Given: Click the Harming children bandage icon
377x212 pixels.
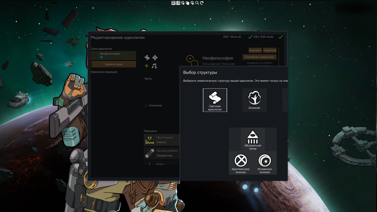Looking at the screenshot, I should (x=150, y=153).
